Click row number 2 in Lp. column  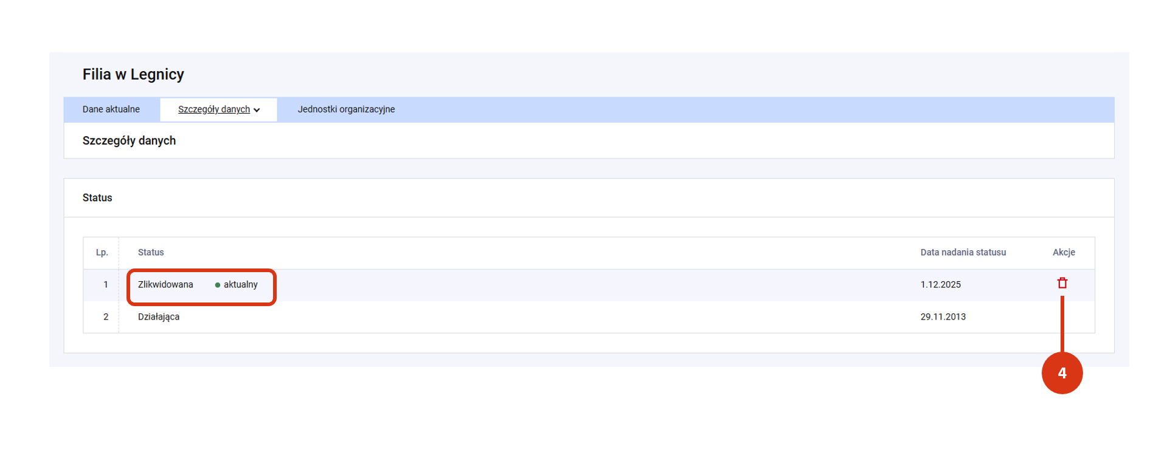point(106,316)
